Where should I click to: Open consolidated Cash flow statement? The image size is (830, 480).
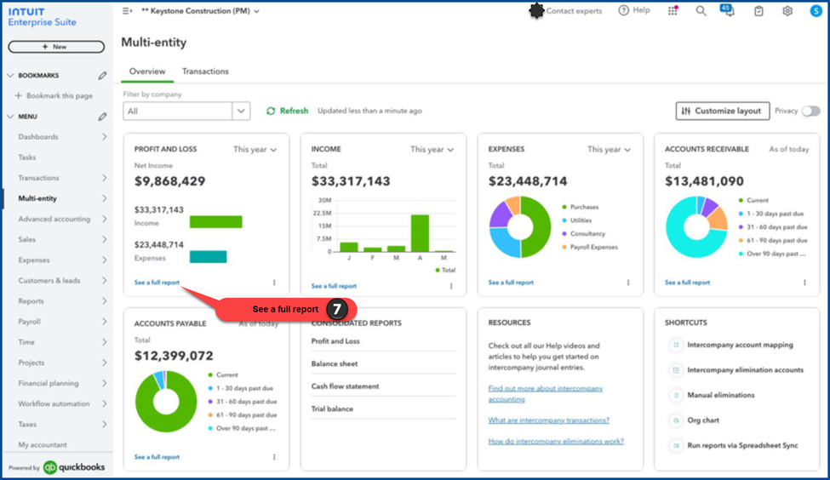coord(345,387)
